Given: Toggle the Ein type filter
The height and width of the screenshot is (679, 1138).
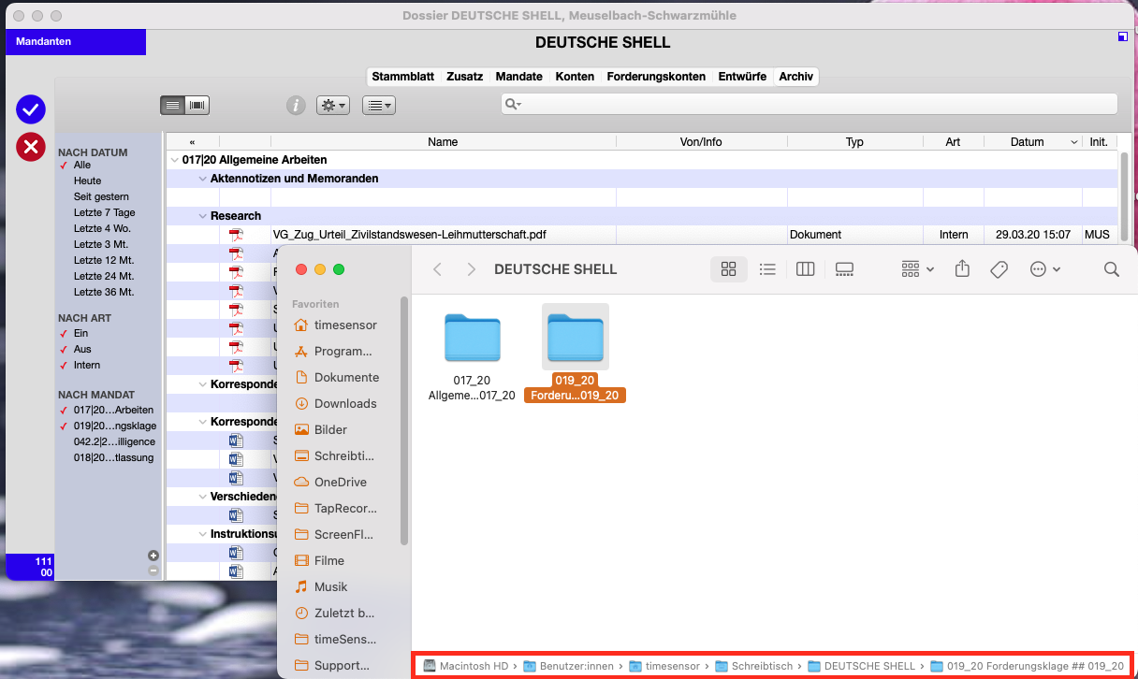Looking at the screenshot, I should [80, 333].
